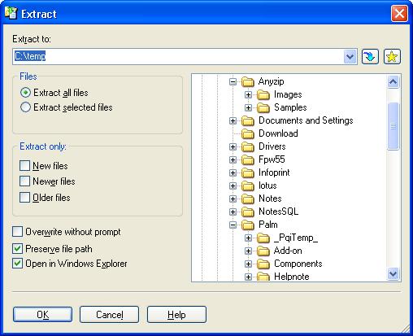Click the yellow star favorites icon
Image resolution: width=413 pixels, height=336 pixels.
(x=392, y=57)
